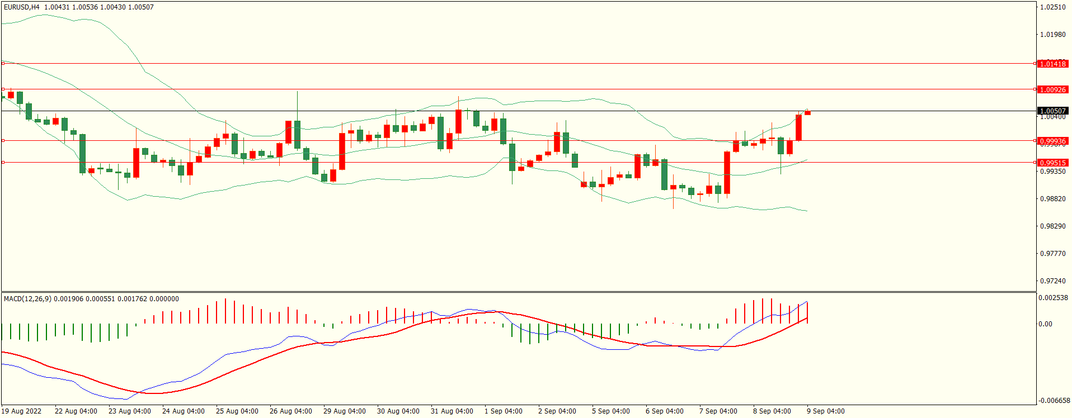Click the 7 Sep 04:00 time label

(x=718, y=411)
